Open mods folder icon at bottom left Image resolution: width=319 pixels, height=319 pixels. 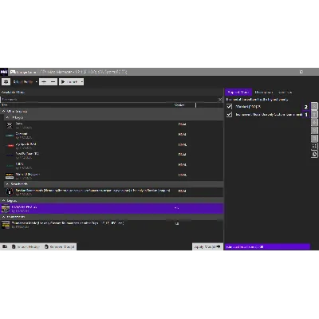click(x=5, y=246)
